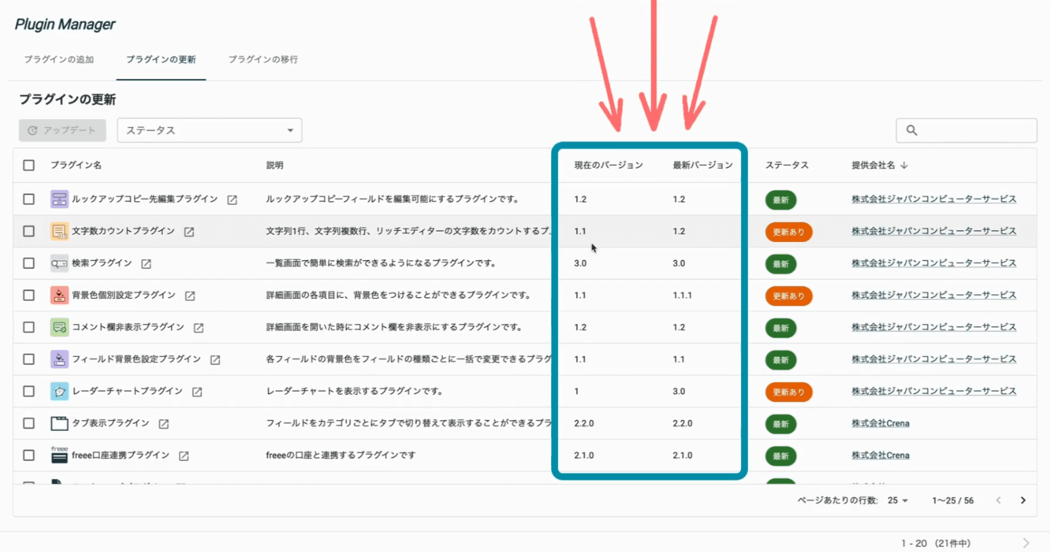Check the freee口座連携プラグイン row
This screenshot has height=552, width=1050.
click(29, 455)
